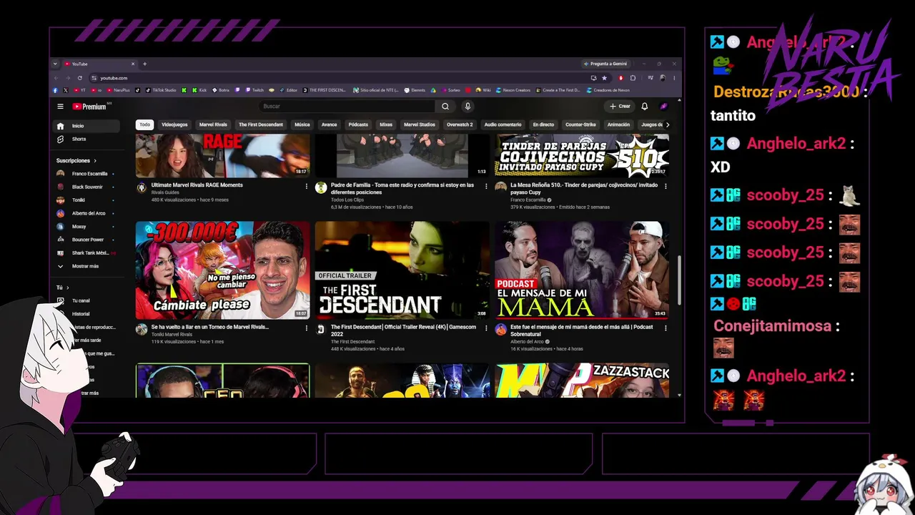Open the Sorteo bookmark
This screenshot has height=515, width=915.
point(450,90)
